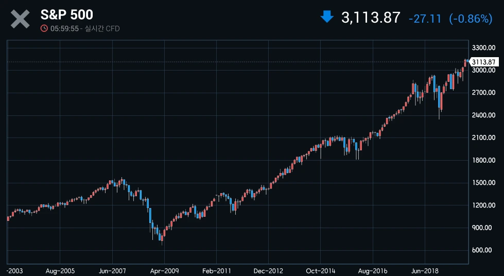Click the 3000.00 price axis label
504x276 pixels.
[483, 71]
